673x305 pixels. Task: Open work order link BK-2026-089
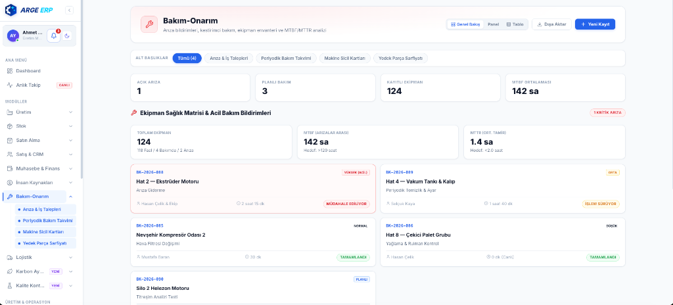coord(400,172)
